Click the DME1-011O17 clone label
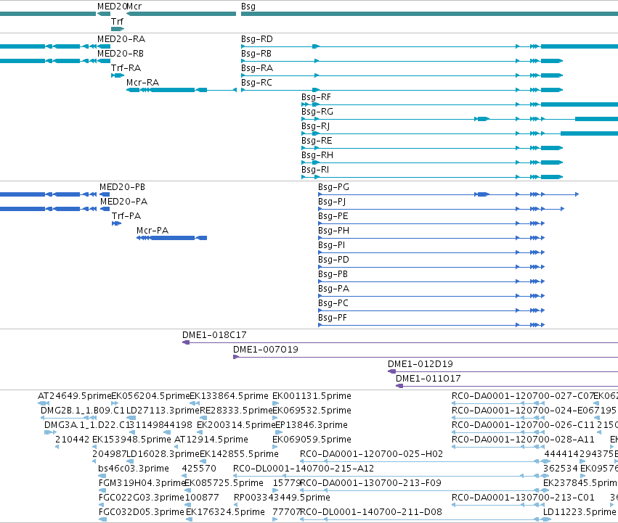The width and height of the screenshot is (618, 523). (x=428, y=379)
